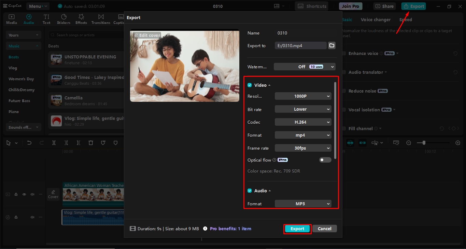Open the Bit rate dropdown
Image resolution: width=466 pixels, height=249 pixels.
[303, 109]
